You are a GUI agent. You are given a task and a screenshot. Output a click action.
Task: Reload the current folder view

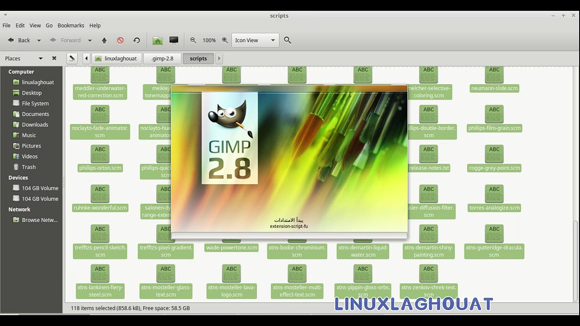[136, 40]
